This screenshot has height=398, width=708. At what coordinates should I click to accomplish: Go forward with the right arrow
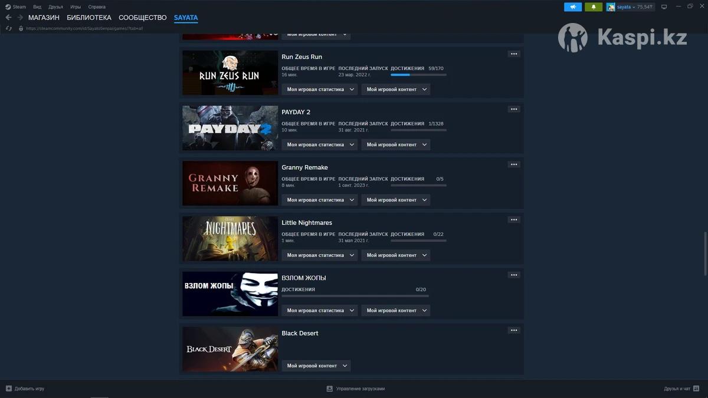(x=20, y=18)
